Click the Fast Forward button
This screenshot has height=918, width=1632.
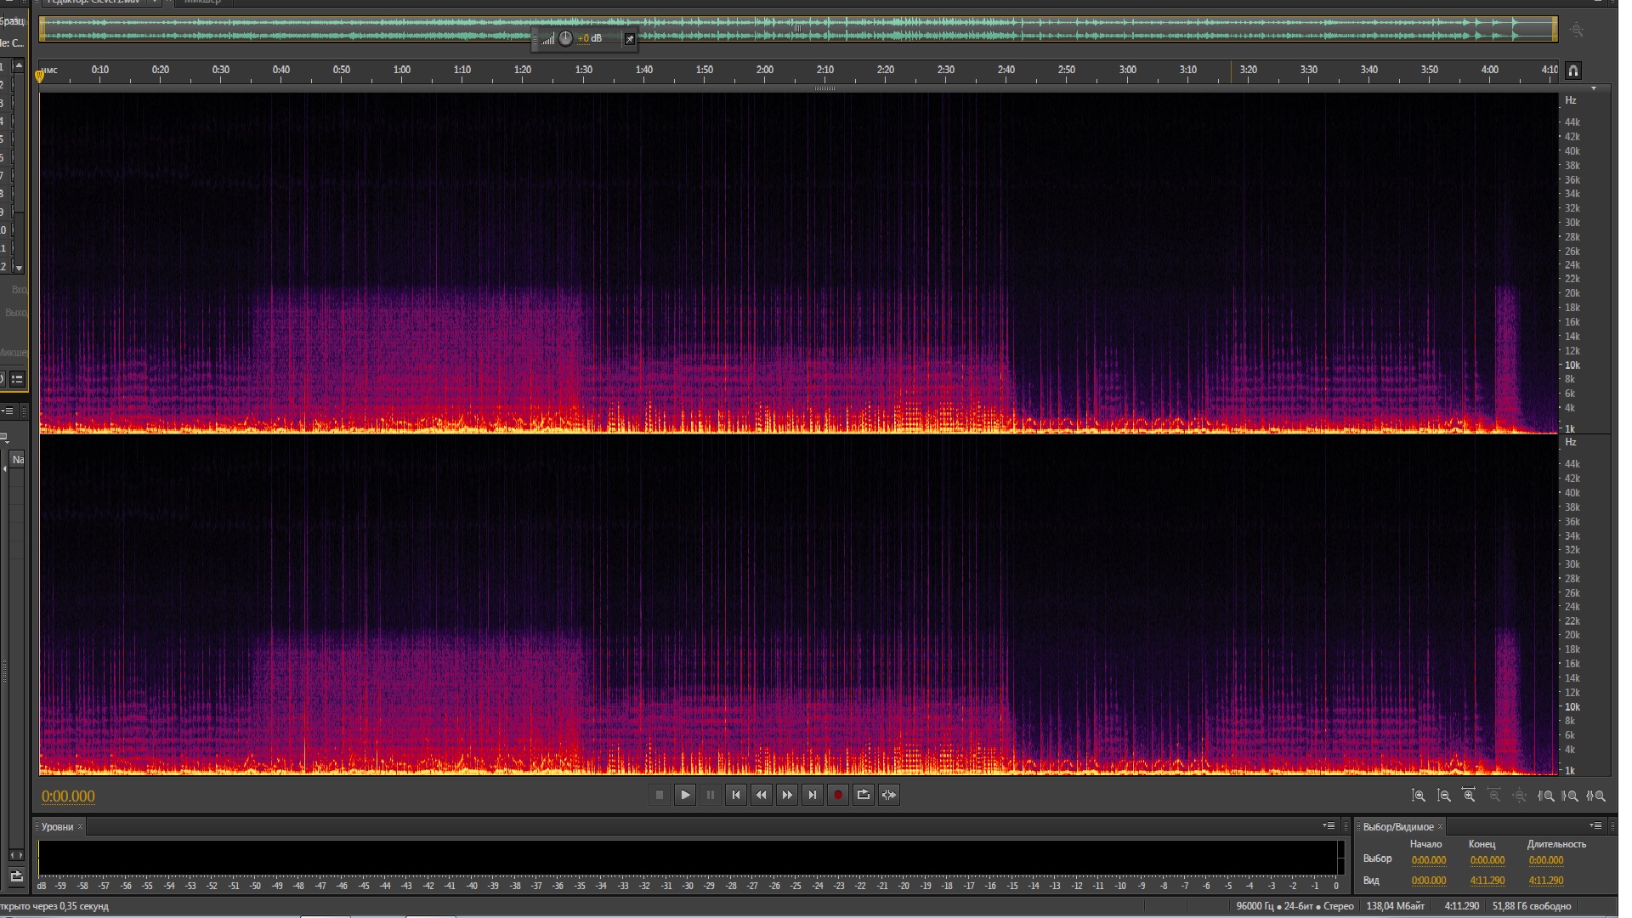tap(787, 795)
